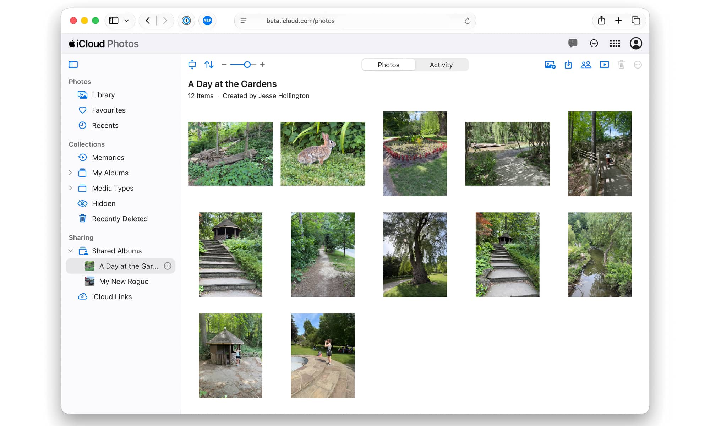Click the add photos to album icon
710x426 pixels.
(550, 65)
